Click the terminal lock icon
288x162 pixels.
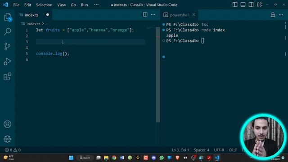click(x=273, y=15)
